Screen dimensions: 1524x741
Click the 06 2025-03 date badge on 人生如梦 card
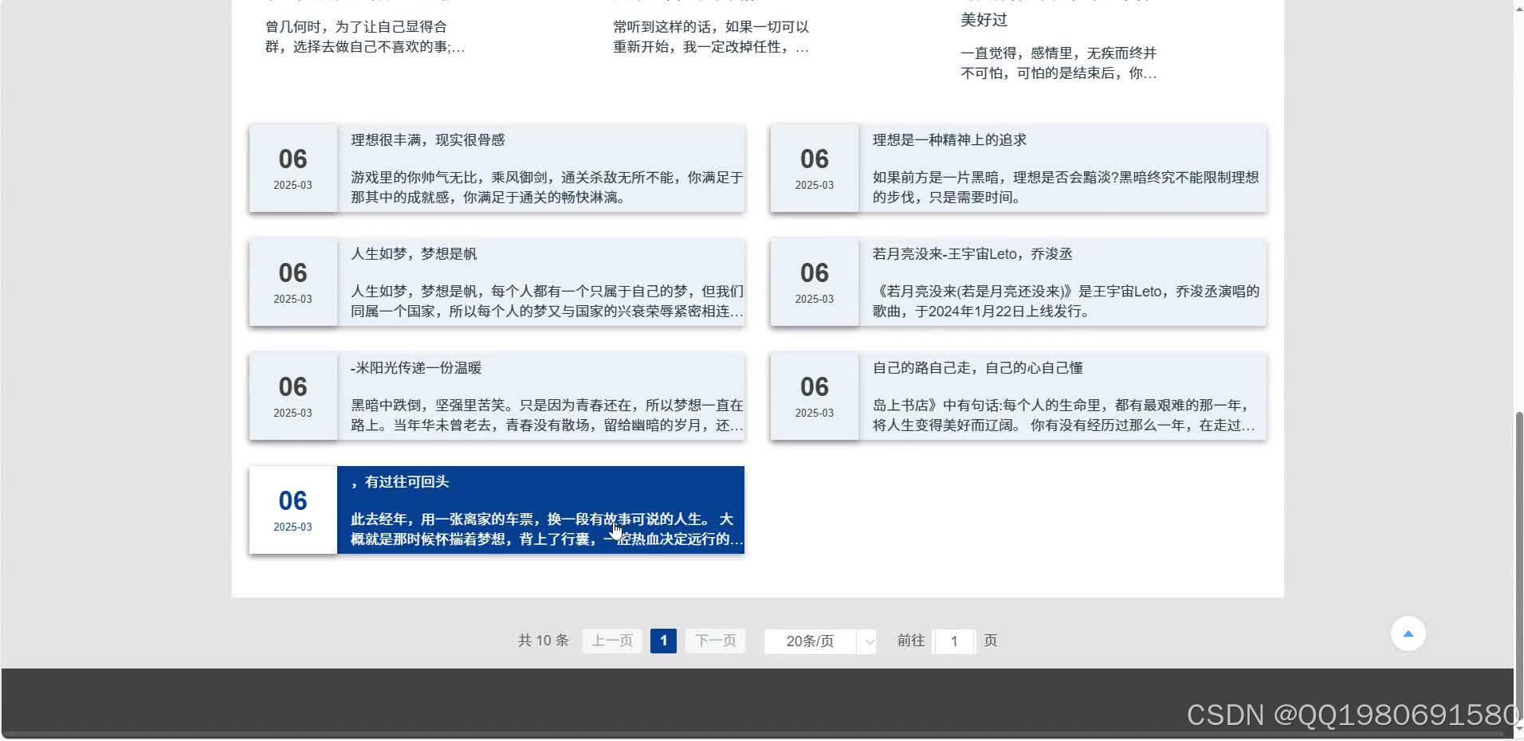pyautogui.click(x=293, y=281)
